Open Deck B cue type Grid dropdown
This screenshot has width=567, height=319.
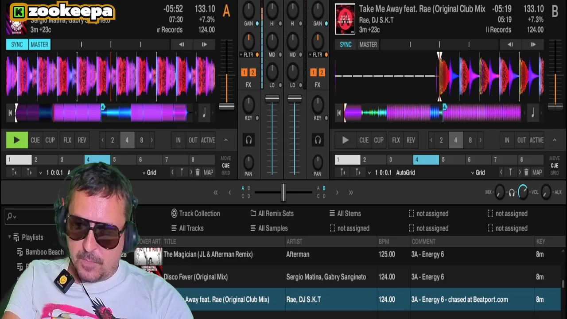coord(478,172)
